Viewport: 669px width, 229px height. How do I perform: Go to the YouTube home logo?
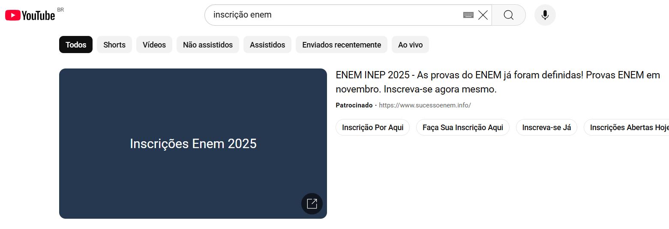tap(30, 15)
